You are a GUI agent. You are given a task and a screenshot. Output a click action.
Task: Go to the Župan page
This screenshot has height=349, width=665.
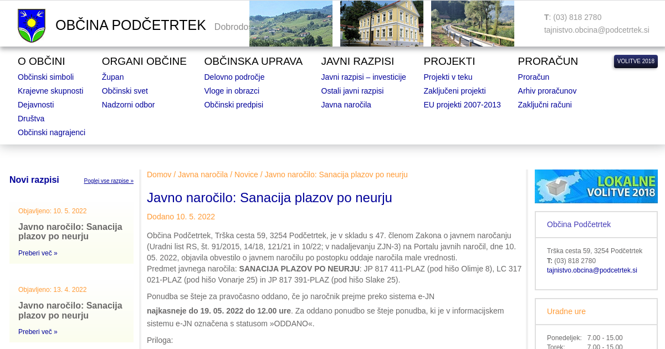[x=112, y=77]
